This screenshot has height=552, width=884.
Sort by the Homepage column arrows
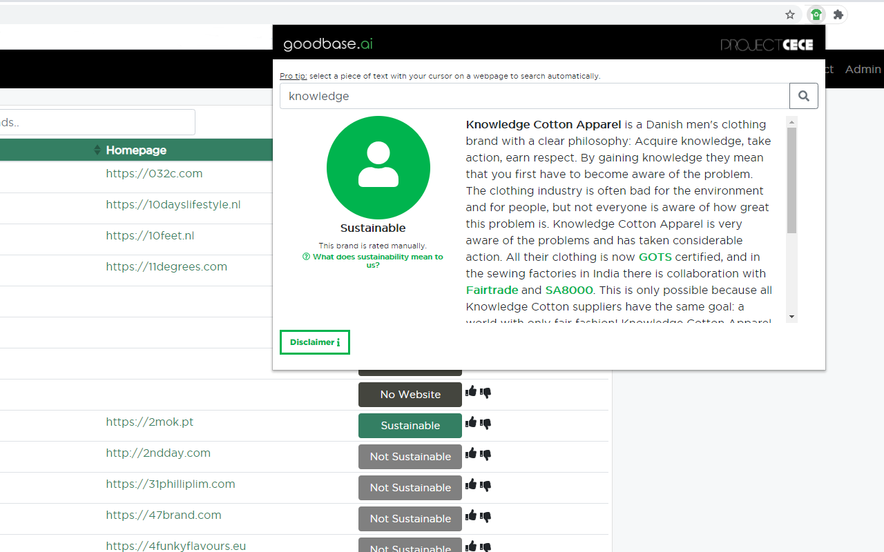[97, 150]
